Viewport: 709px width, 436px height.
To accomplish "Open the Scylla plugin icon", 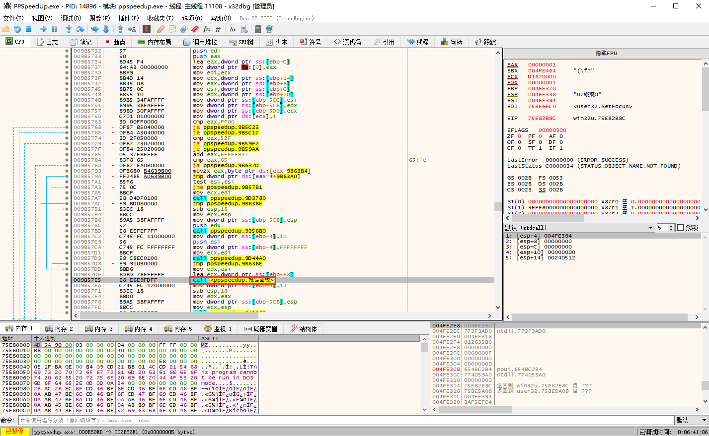I will (x=147, y=29).
